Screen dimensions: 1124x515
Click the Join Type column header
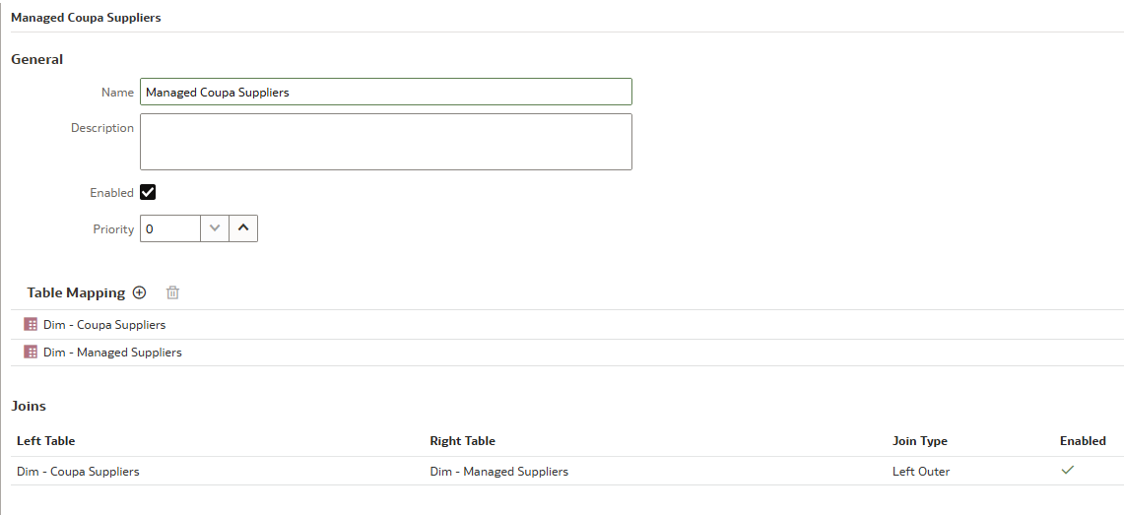(x=920, y=440)
